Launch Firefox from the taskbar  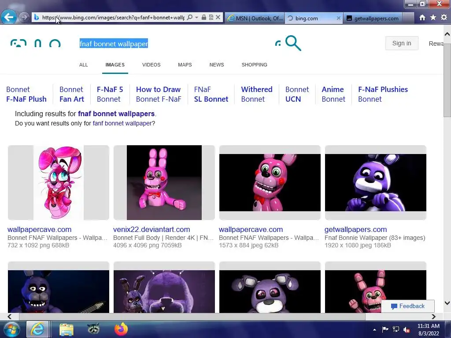point(121,329)
